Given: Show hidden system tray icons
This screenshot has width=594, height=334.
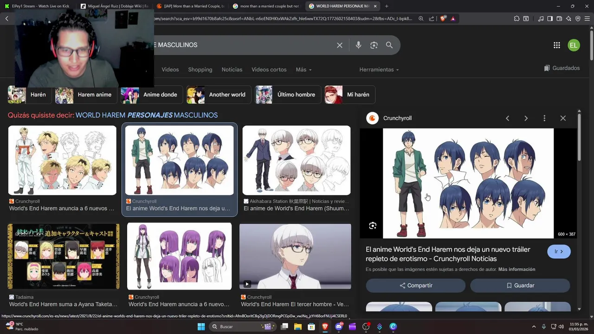Looking at the screenshot, I should tap(534, 327).
